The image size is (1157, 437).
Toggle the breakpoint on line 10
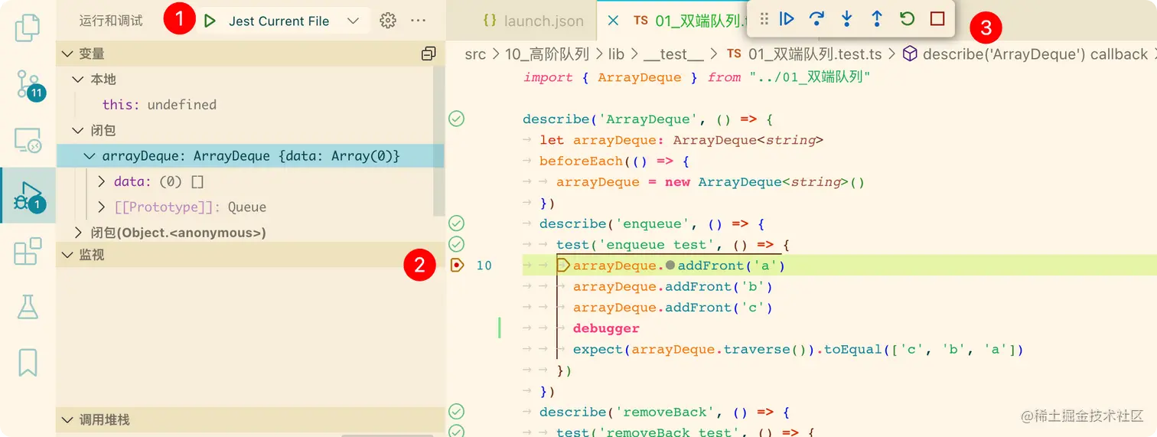click(457, 266)
